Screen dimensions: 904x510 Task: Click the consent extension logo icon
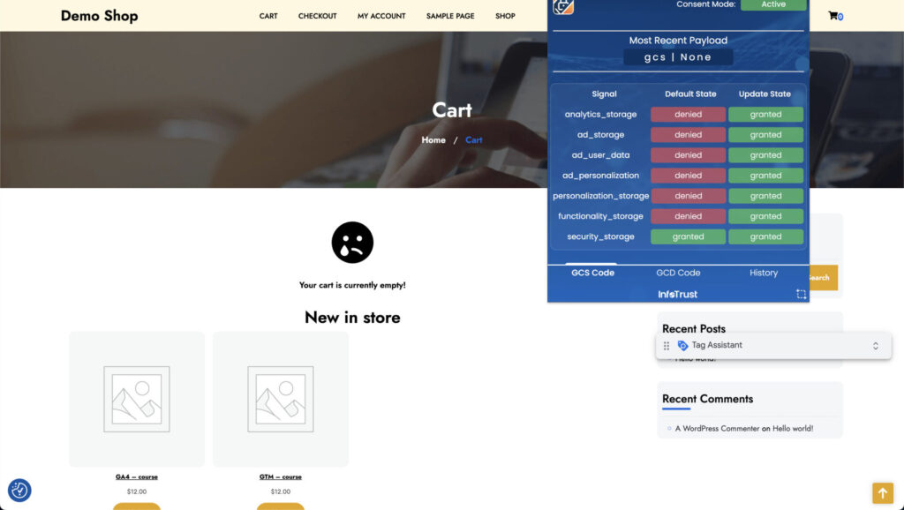click(563, 6)
